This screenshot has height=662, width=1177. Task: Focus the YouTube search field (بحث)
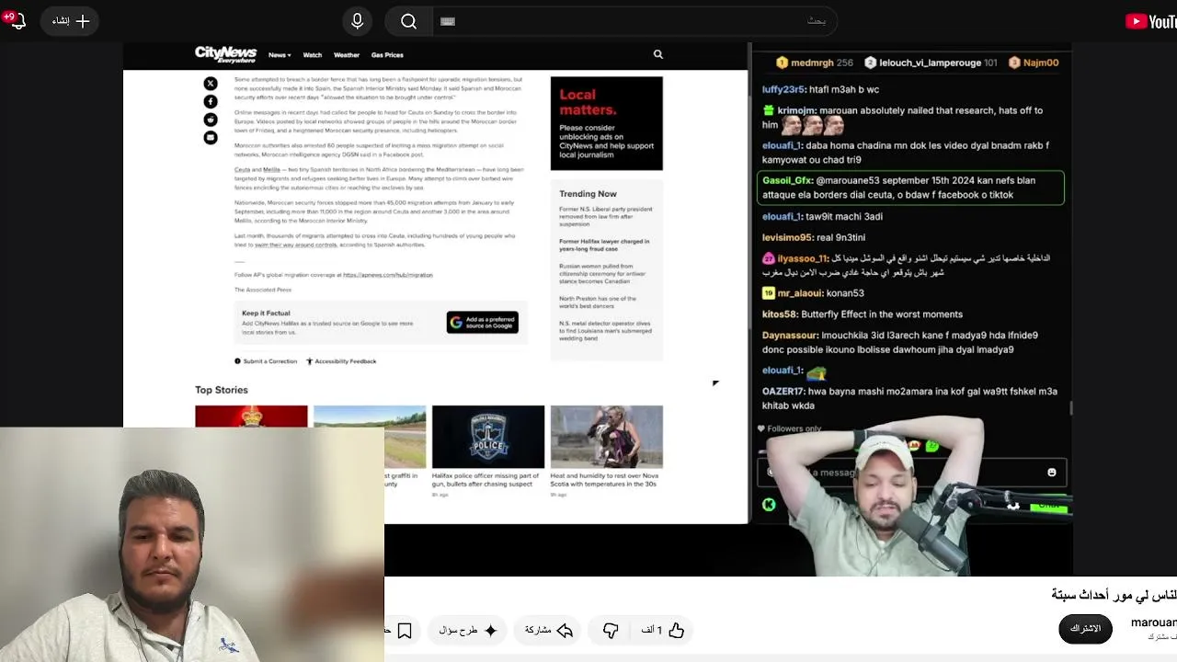click(634, 21)
